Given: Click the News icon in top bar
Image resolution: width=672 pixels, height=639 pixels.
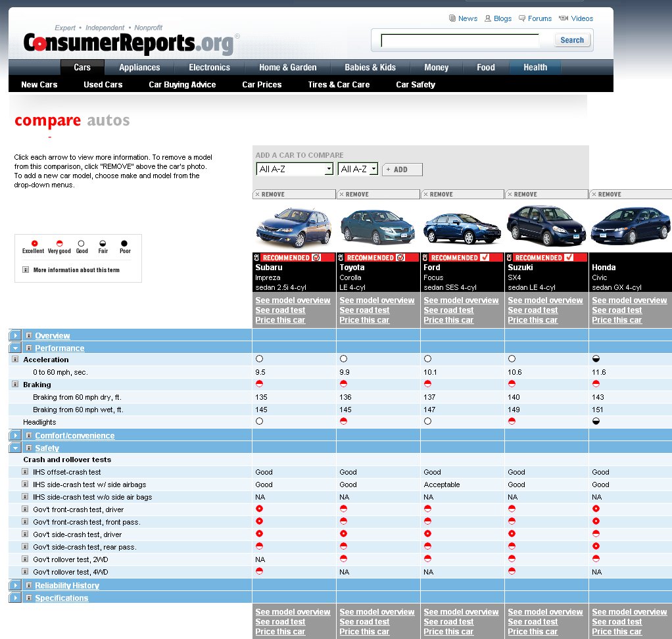Looking at the screenshot, I should tap(452, 18).
